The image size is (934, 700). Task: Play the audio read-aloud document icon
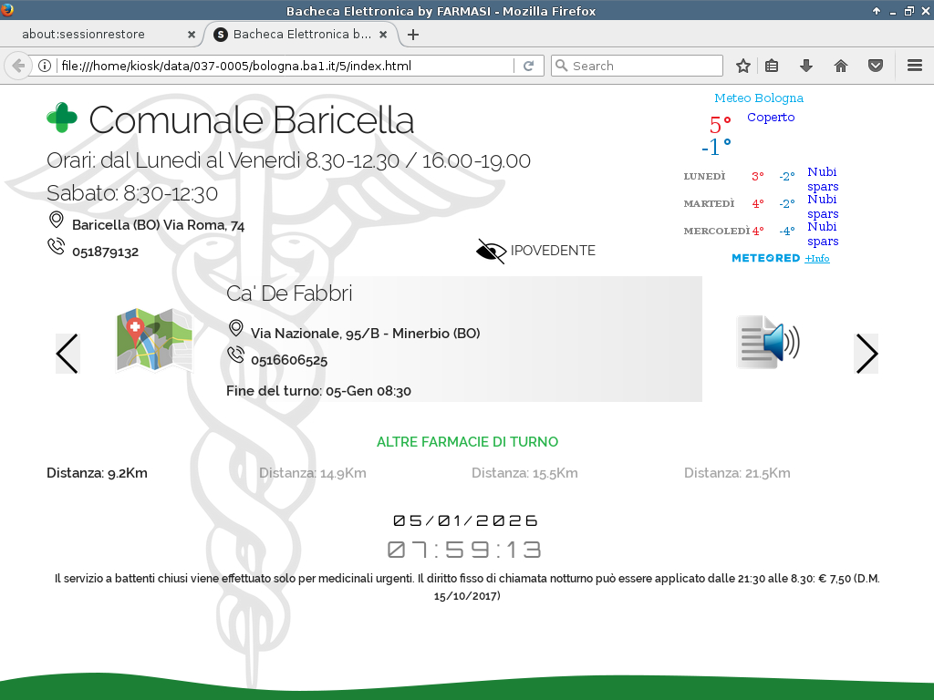click(x=767, y=343)
